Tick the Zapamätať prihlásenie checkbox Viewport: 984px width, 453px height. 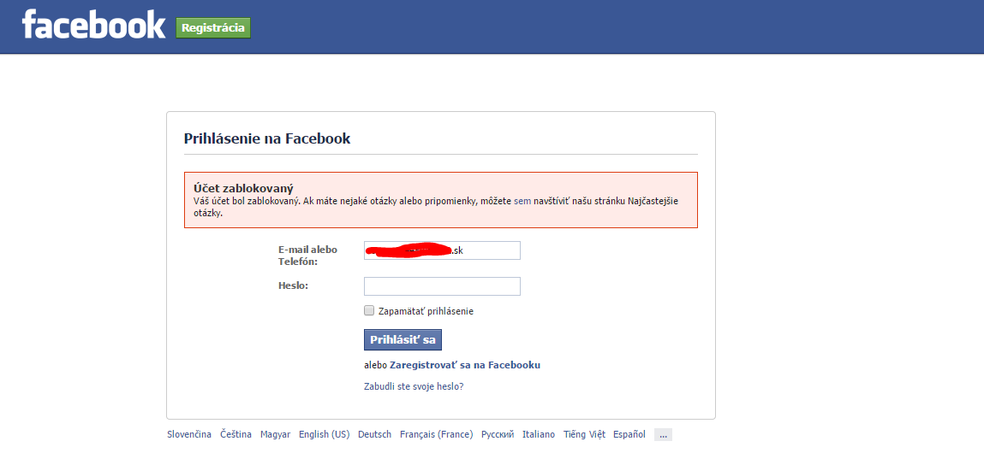(x=369, y=310)
